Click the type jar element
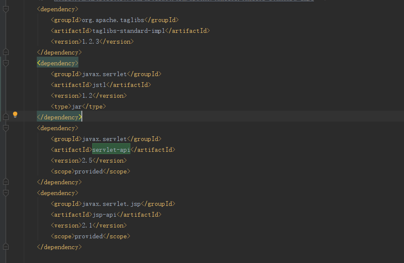404x263 pixels. tap(78, 106)
